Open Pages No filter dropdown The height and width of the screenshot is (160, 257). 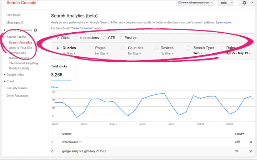pyautogui.click(x=101, y=53)
